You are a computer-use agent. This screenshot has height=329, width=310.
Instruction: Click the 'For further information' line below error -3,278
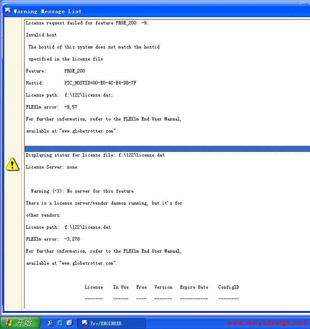click(x=104, y=251)
